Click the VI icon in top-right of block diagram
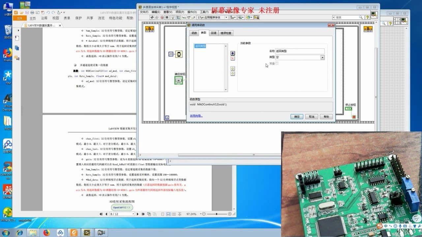The height and width of the screenshot is (237, 422). [x=374, y=15]
